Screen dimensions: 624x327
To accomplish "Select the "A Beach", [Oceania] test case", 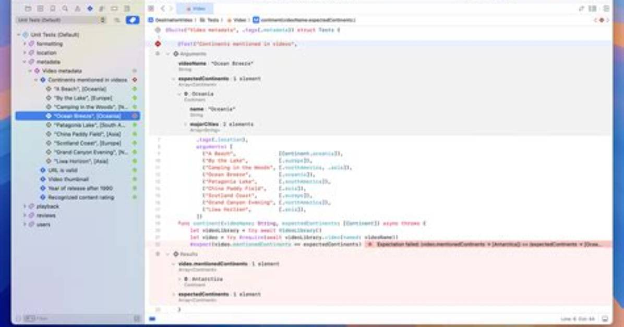I will point(78,89).
